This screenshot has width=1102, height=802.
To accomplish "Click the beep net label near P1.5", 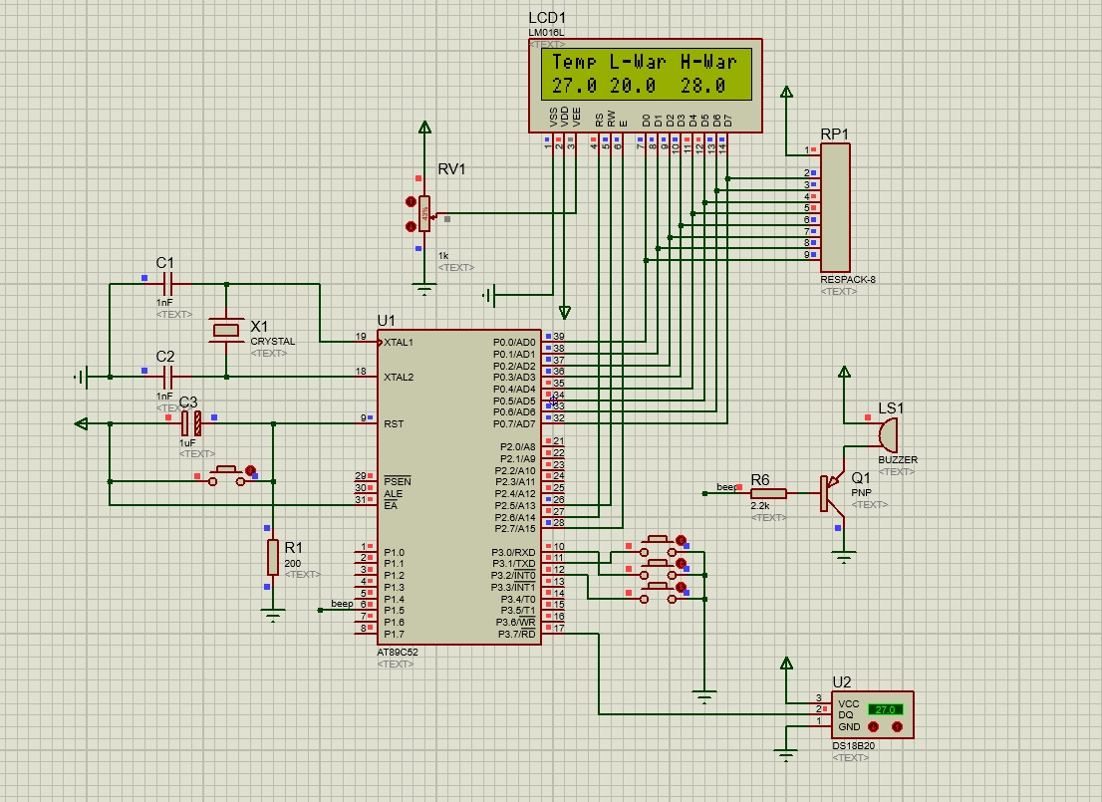I will [343, 604].
